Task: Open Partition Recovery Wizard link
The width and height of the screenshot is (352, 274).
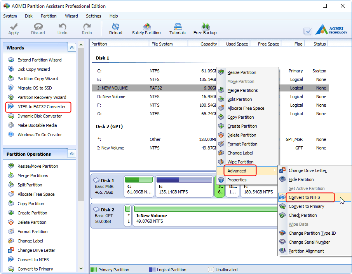Action: coord(42,97)
